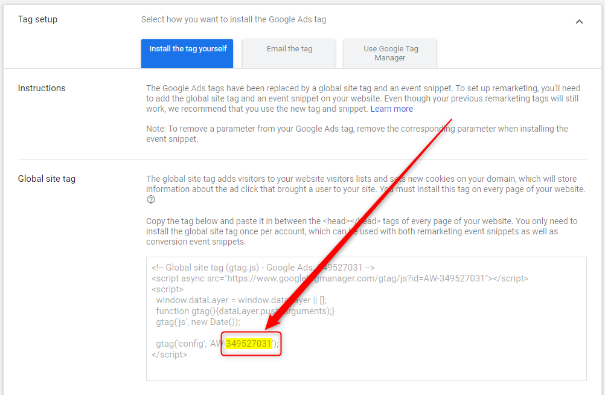Click the gtag('config') code line
605x395 pixels.
217,344
